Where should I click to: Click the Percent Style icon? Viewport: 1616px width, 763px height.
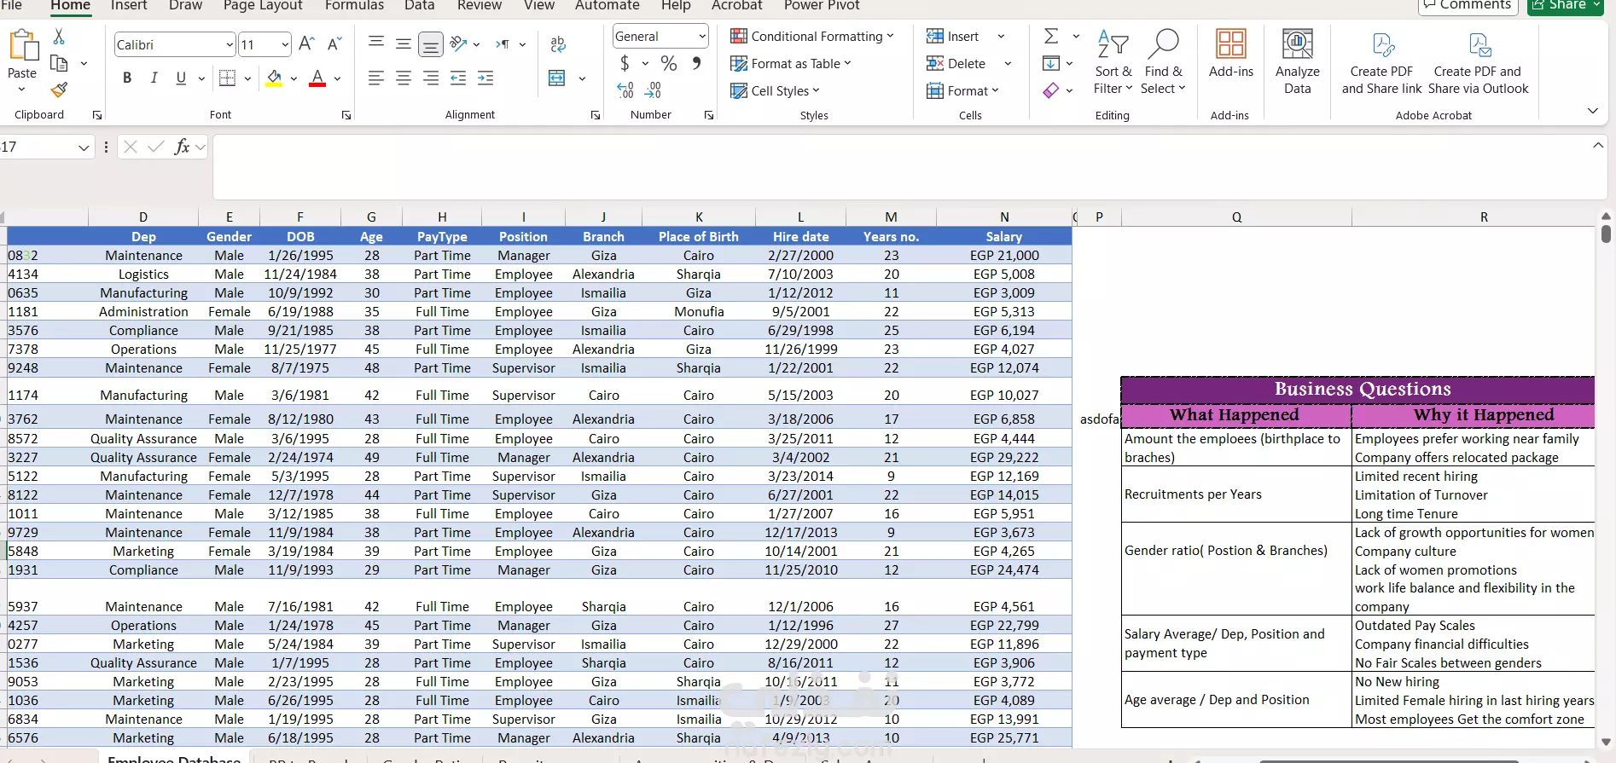669,63
